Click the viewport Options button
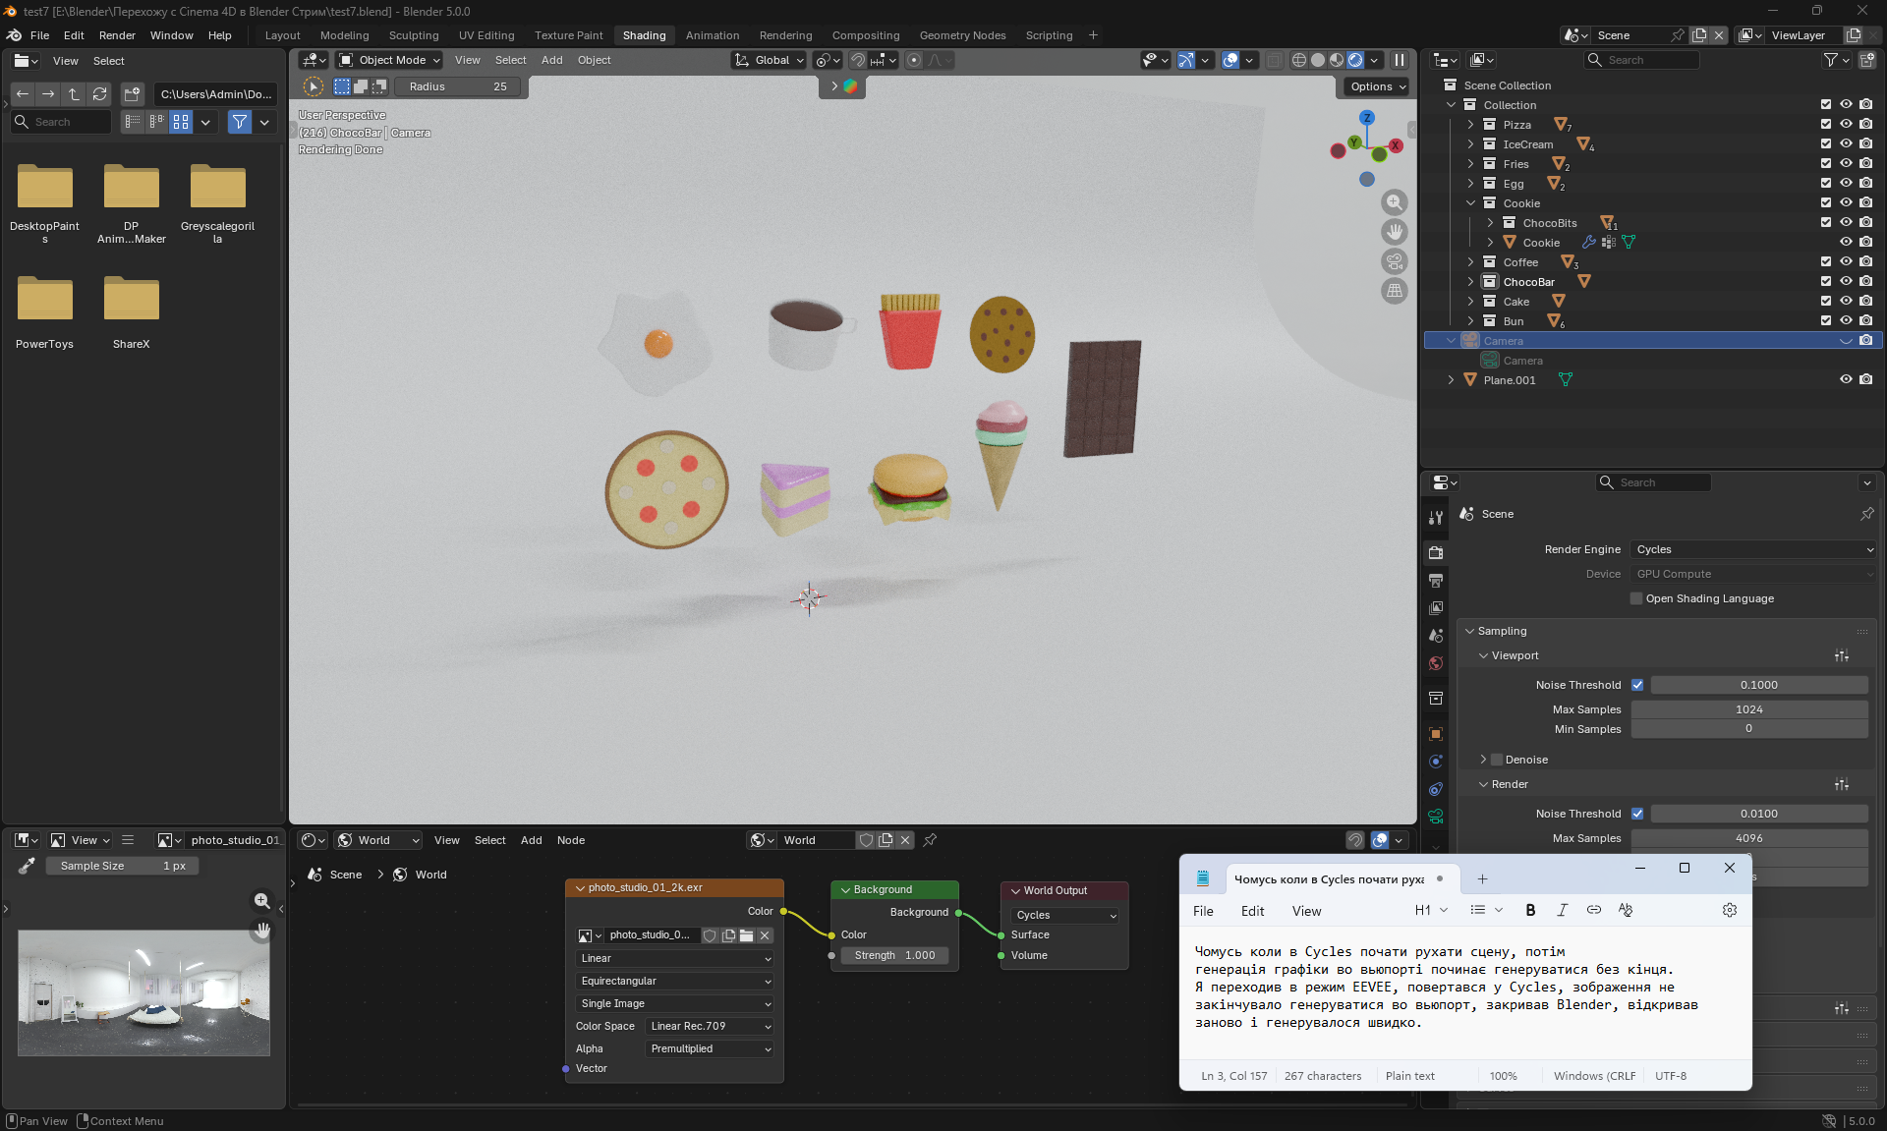The height and width of the screenshot is (1131, 1887). (x=1377, y=86)
